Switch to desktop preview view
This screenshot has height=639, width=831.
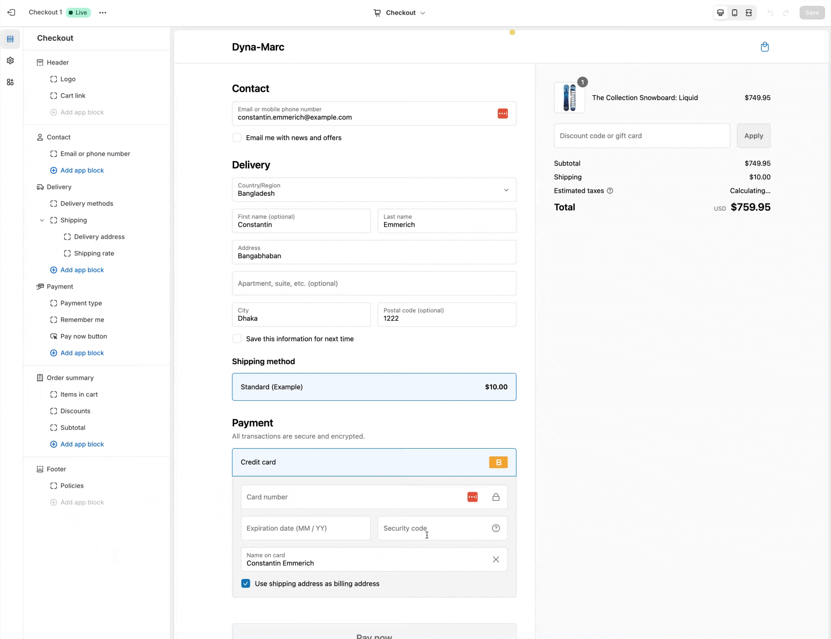tap(720, 13)
